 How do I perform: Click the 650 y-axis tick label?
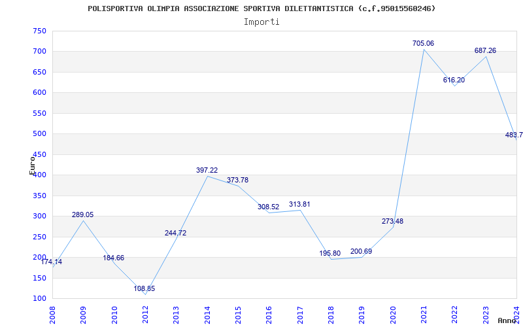(39, 72)
